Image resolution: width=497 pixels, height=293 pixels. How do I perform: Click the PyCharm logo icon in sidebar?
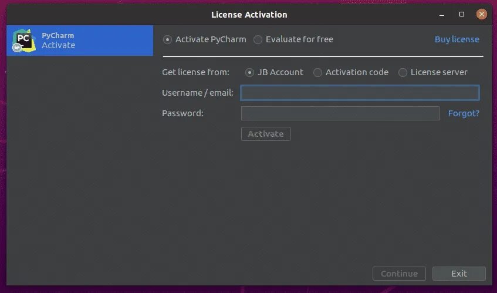coord(23,41)
